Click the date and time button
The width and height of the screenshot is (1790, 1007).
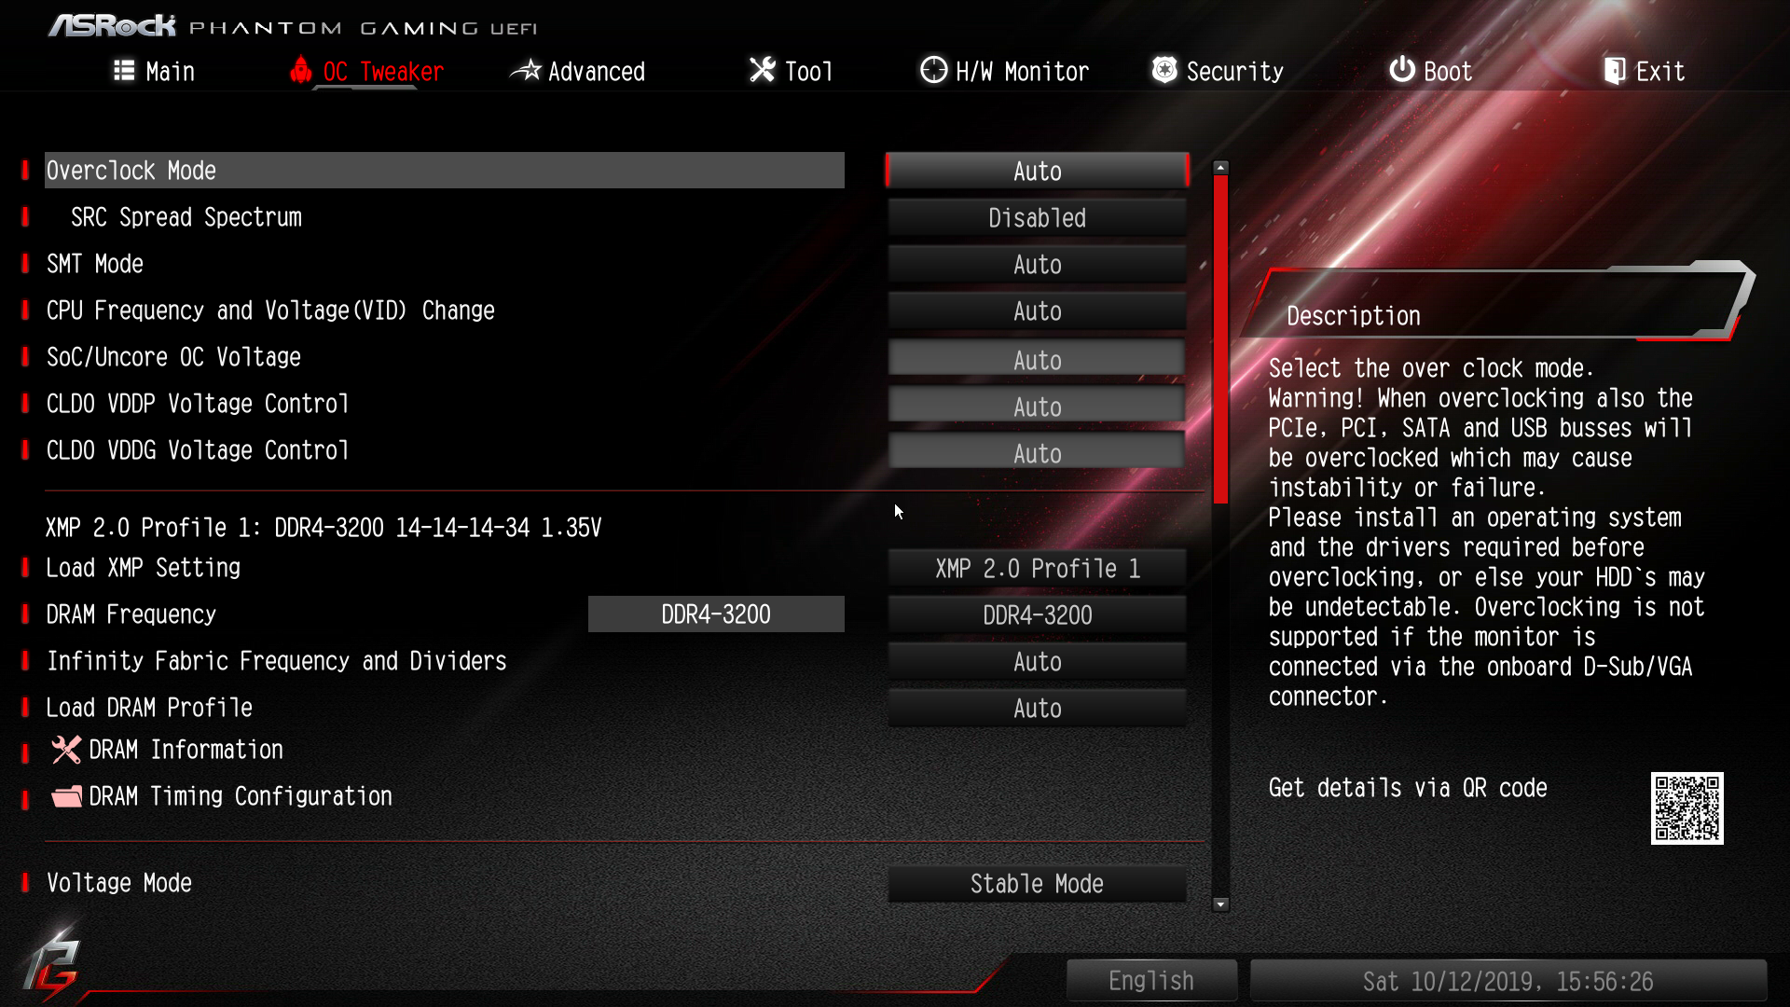coord(1508,981)
